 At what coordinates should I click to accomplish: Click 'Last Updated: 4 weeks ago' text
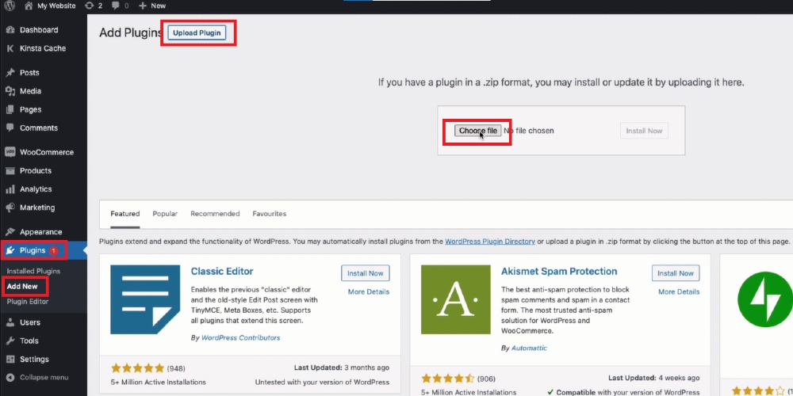click(654, 378)
